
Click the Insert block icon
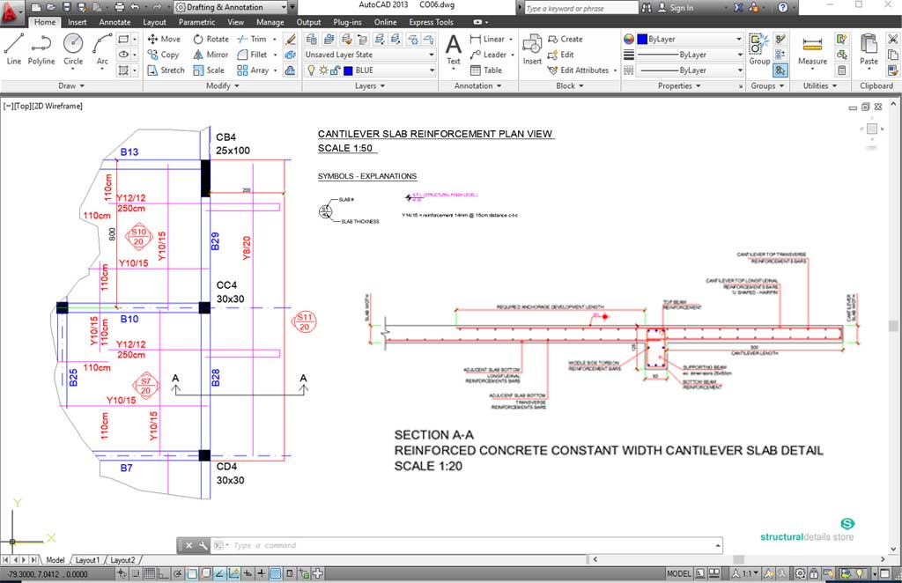tap(532, 48)
